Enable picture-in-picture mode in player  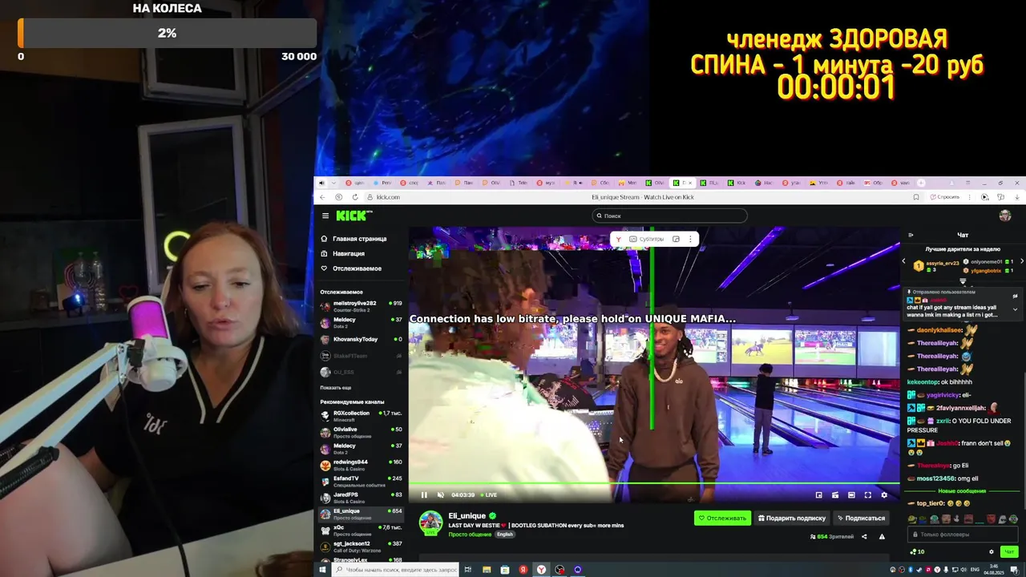coord(818,495)
